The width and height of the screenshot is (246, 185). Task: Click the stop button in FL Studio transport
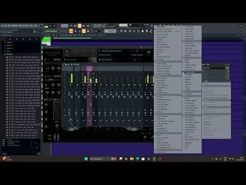(x=54, y=26)
